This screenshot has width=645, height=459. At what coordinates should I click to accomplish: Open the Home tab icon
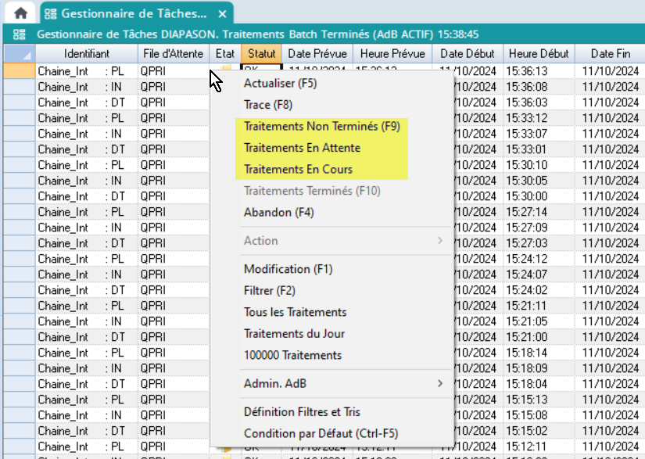coord(20,13)
